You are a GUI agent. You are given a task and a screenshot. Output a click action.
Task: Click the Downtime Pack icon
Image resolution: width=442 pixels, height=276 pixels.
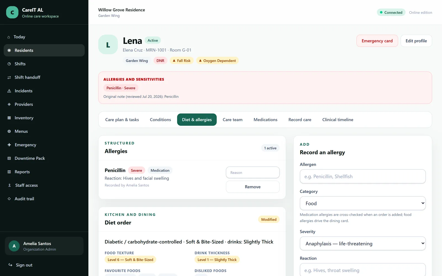pos(9,158)
